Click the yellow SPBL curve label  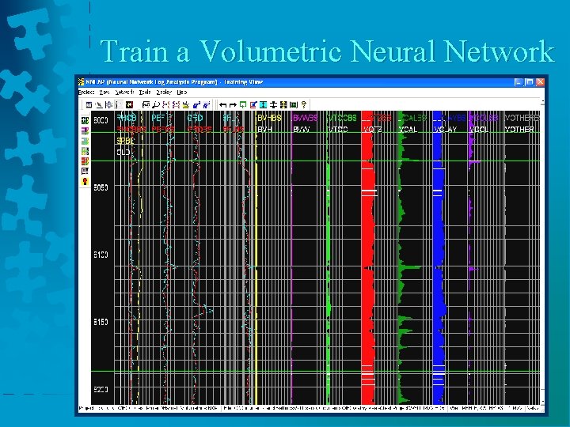pos(125,141)
